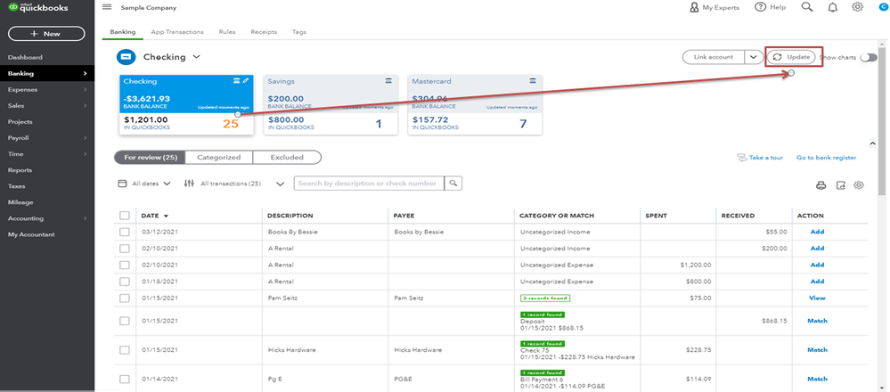This screenshot has height=392, width=890.
Task: Open the Link account dropdown arrow
Action: tap(753, 57)
